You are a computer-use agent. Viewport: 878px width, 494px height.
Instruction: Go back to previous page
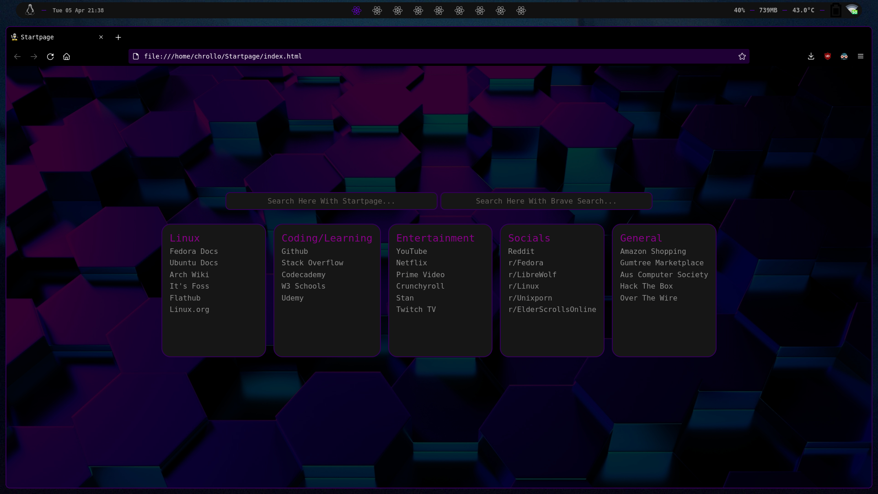coord(17,56)
